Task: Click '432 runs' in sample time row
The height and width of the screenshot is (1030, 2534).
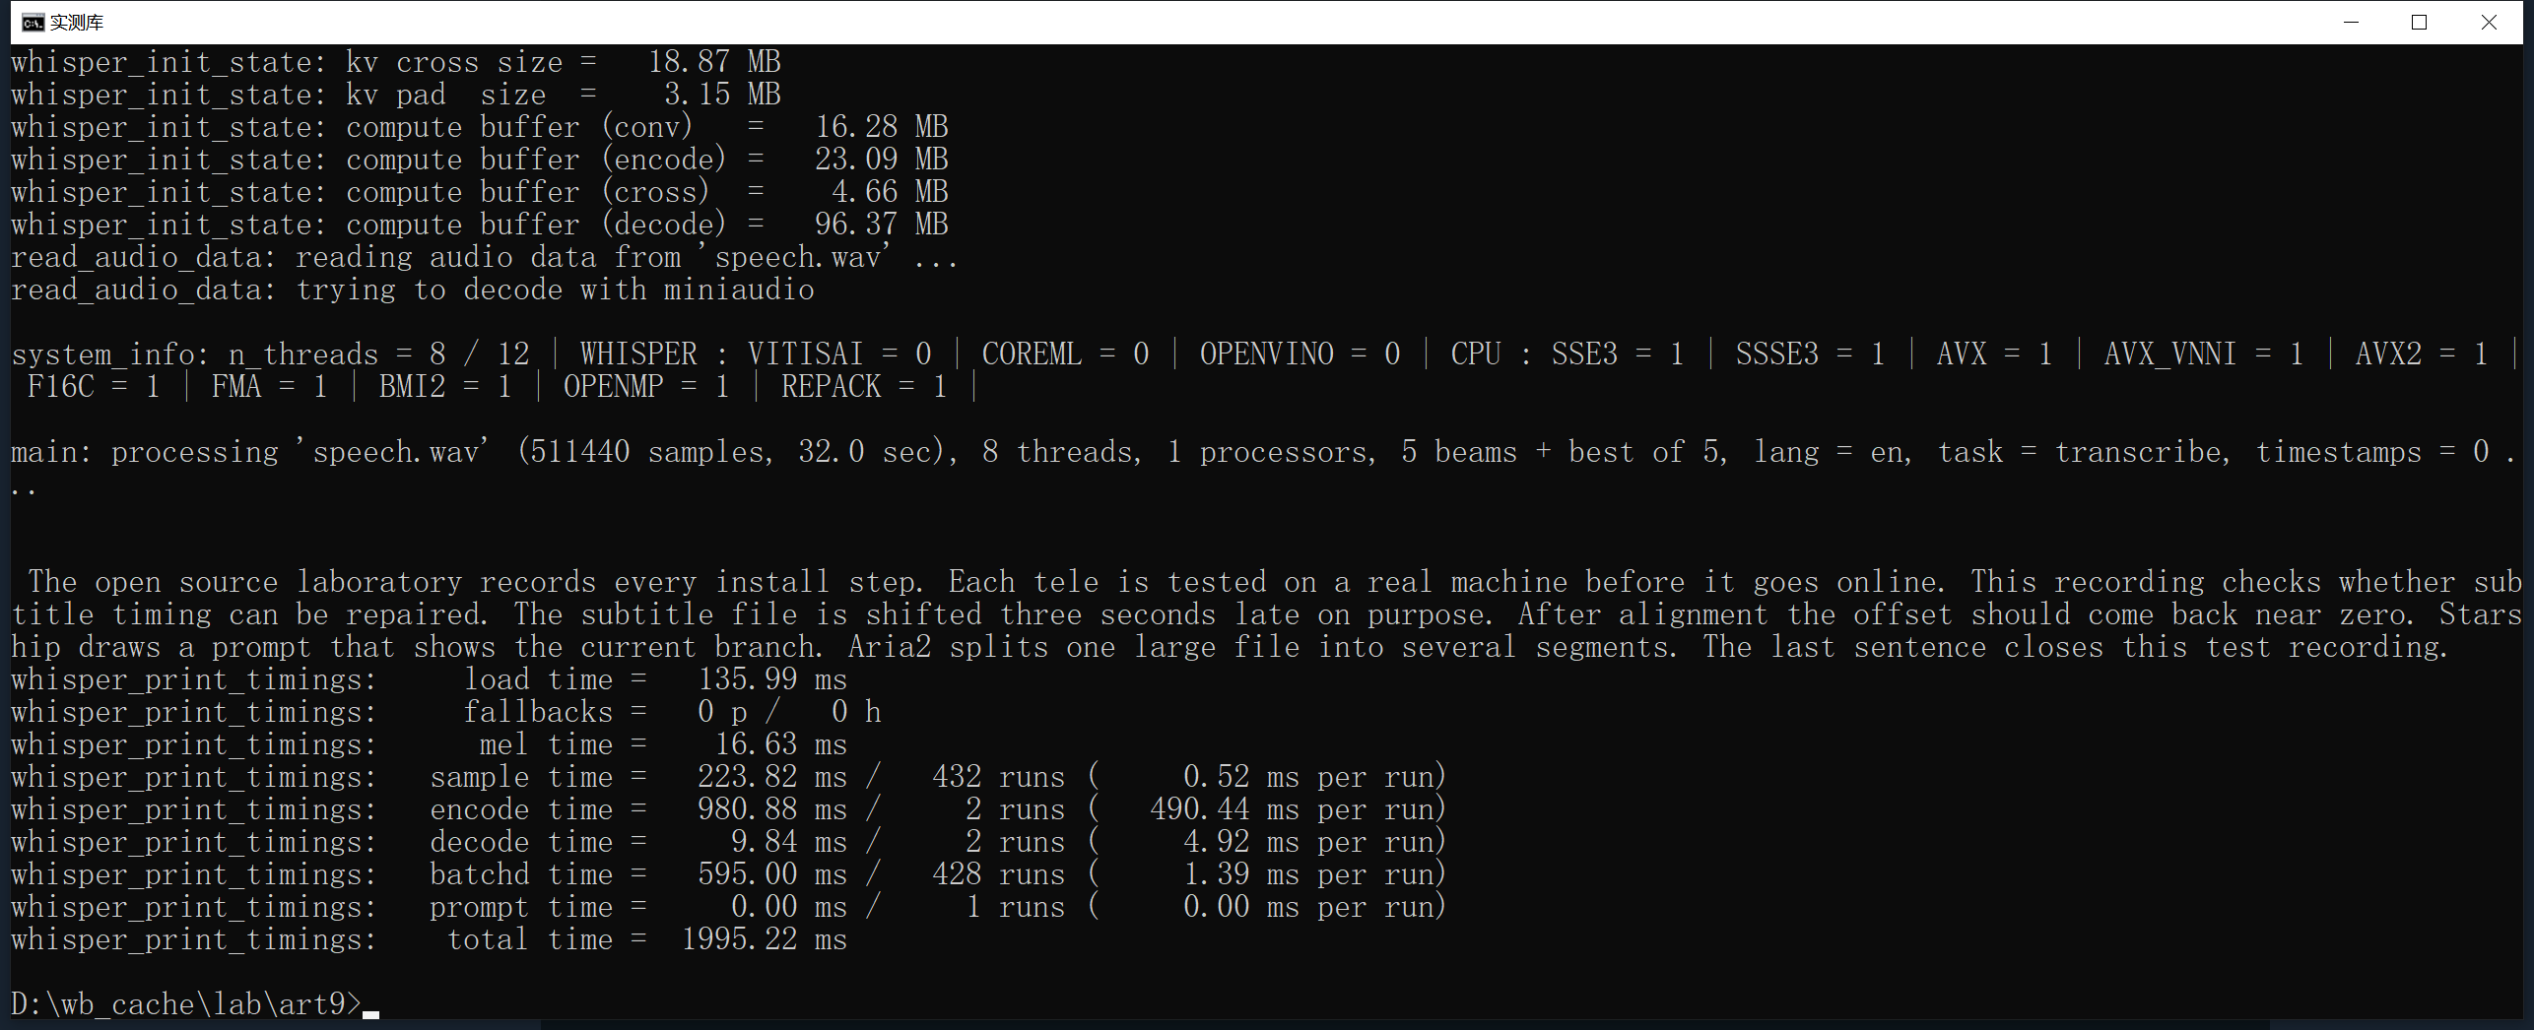Action: [x=999, y=776]
